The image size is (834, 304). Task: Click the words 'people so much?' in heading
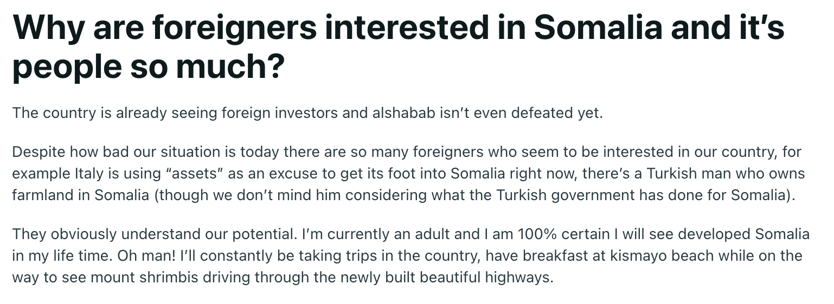148,67
